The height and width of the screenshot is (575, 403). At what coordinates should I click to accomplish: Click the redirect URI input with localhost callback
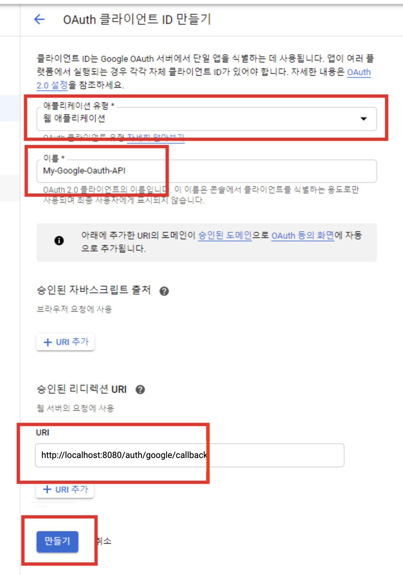190,455
